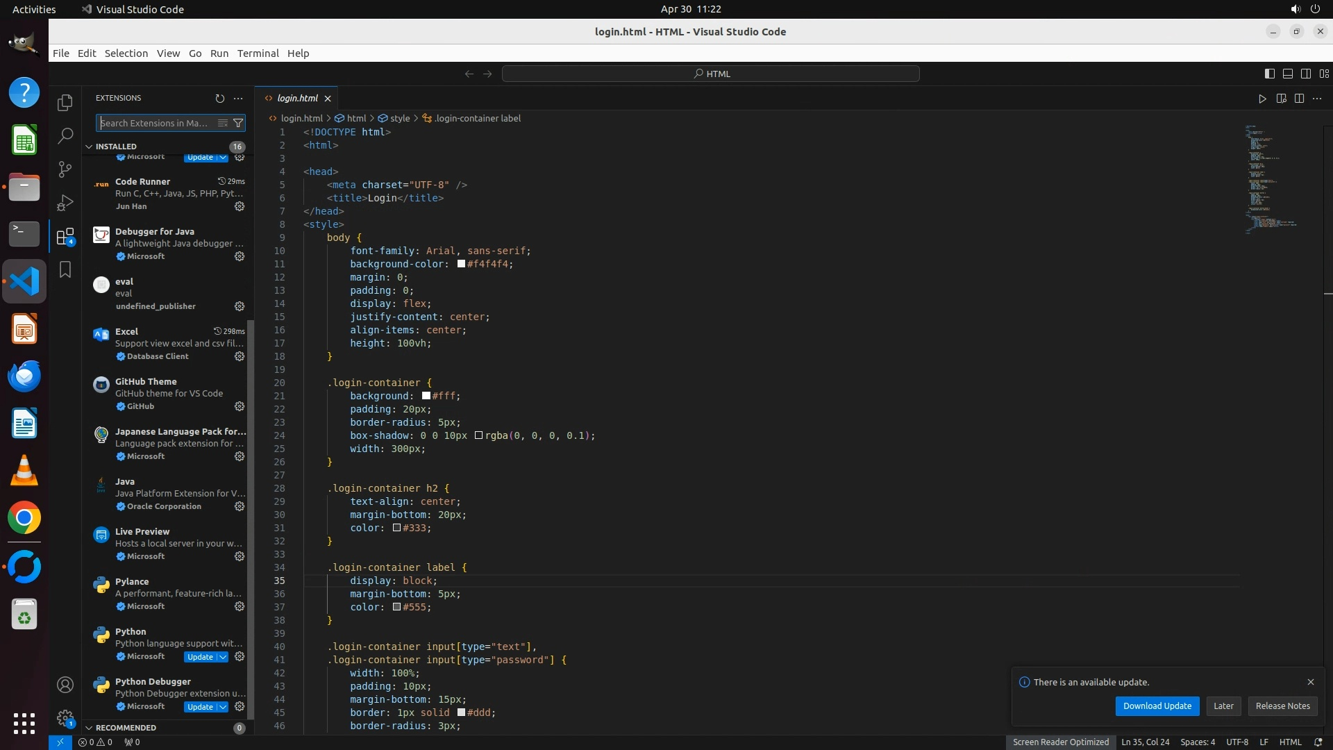Open the Run and Debug view
Viewport: 1333px width, 750px height.
[65, 203]
